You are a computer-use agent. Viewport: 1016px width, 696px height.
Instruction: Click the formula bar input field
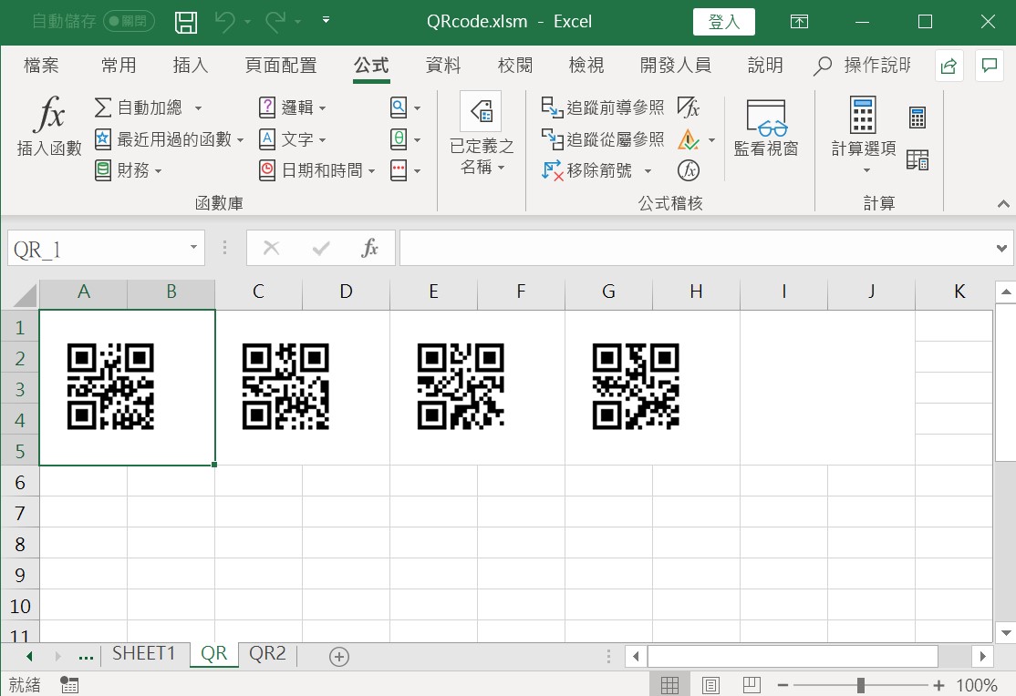click(696, 248)
